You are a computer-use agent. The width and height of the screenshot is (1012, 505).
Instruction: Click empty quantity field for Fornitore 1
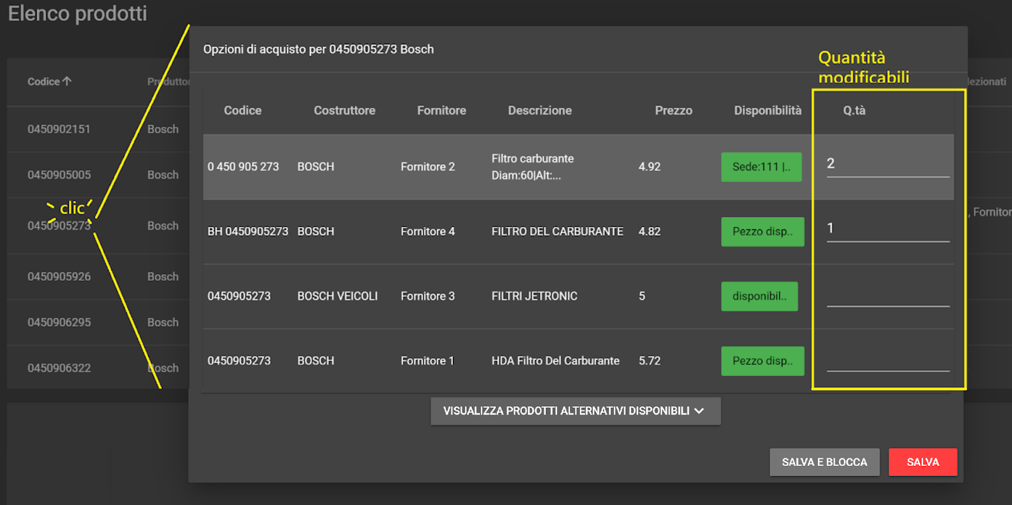(888, 358)
